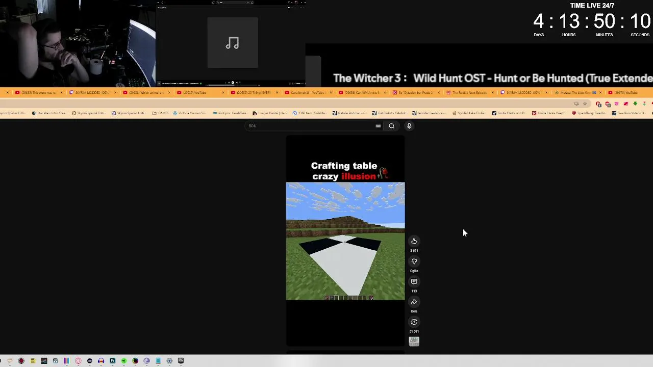Screen dimensions: 653x367
Task: Click the green download arrow extension
Action: [635, 103]
